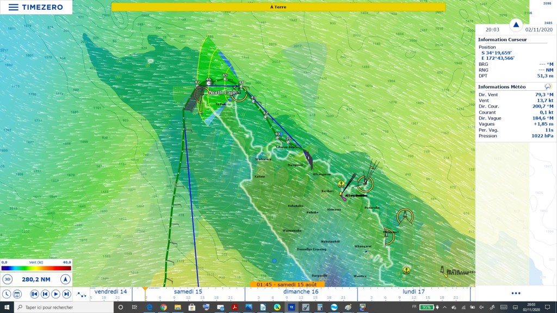Image resolution: width=557 pixels, height=313 pixels.
Task: Click the wind speed color scale bar
Action: pos(36,268)
